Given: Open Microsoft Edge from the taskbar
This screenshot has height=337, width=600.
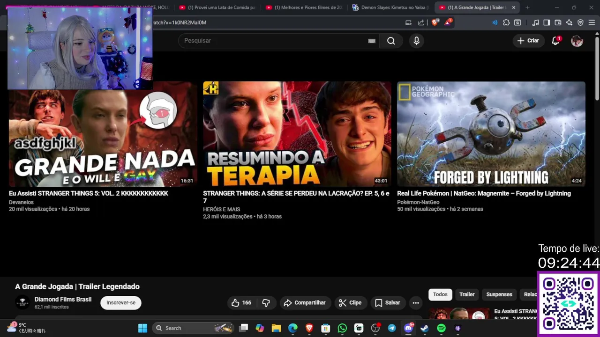Looking at the screenshot, I should (x=292, y=328).
